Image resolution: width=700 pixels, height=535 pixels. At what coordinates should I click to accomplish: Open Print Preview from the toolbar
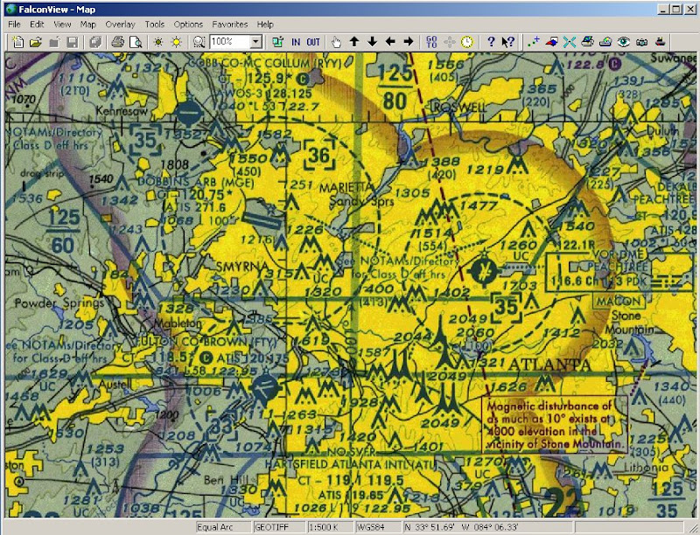pyautogui.click(x=136, y=42)
